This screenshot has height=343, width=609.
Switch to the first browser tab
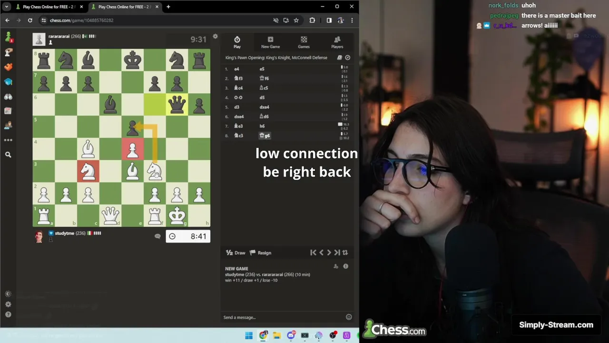(x=49, y=7)
